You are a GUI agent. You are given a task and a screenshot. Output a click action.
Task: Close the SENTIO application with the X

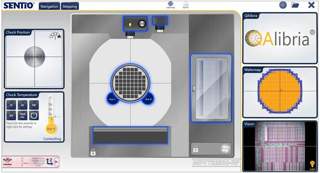tap(311, 5)
